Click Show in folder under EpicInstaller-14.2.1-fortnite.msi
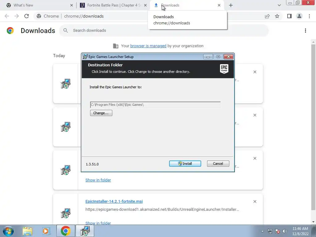Screen dimensions: 316x237 (x=98, y=223)
